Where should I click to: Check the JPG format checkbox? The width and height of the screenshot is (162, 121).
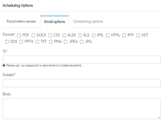pyautogui.click(x=81, y=42)
